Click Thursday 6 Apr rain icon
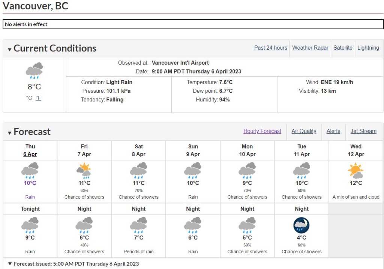384x269 pixels. tap(30, 170)
